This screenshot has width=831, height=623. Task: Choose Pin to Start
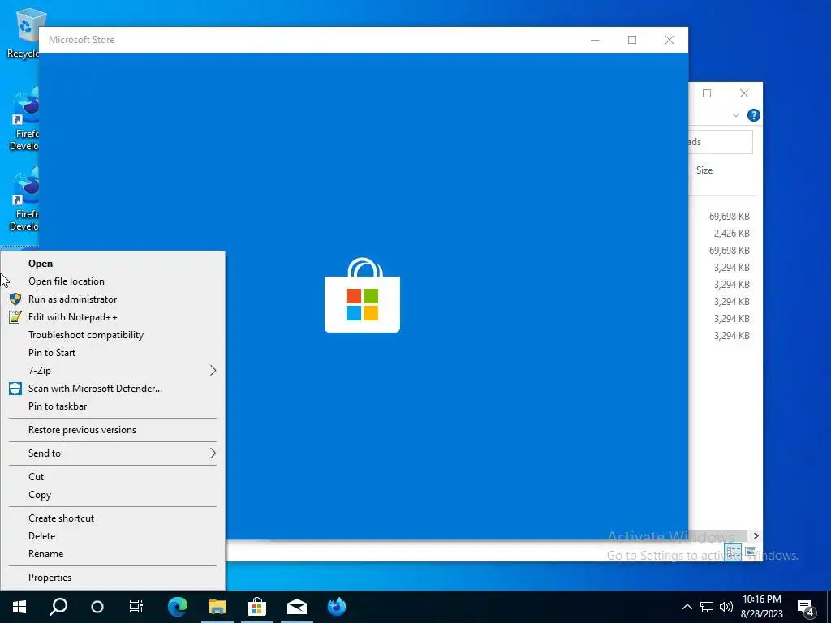(52, 353)
